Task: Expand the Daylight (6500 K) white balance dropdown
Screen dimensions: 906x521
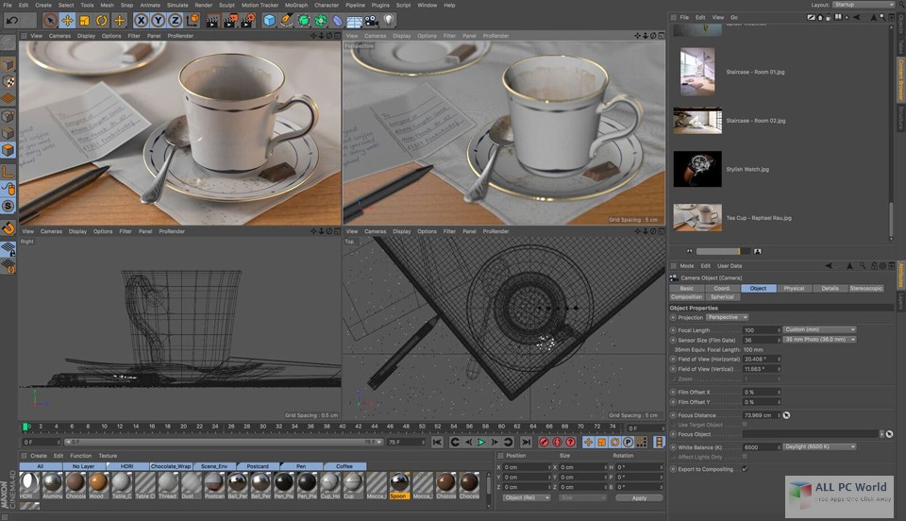Action: 819,446
